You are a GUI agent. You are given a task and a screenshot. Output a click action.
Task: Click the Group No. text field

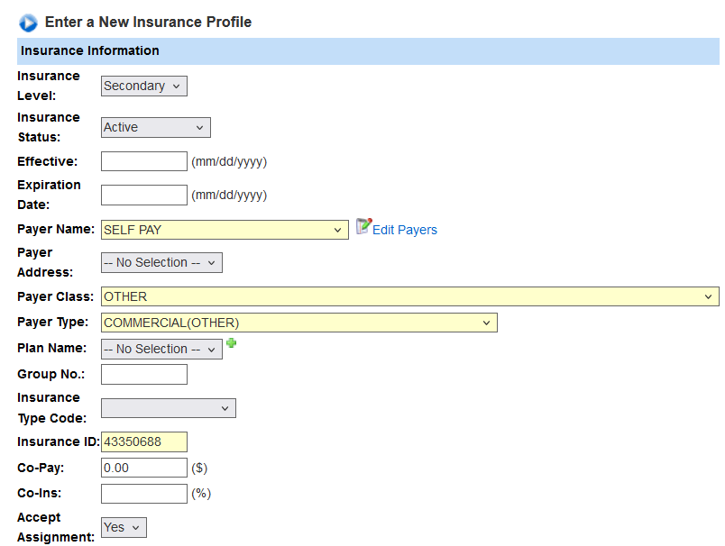(x=143, y=375)
